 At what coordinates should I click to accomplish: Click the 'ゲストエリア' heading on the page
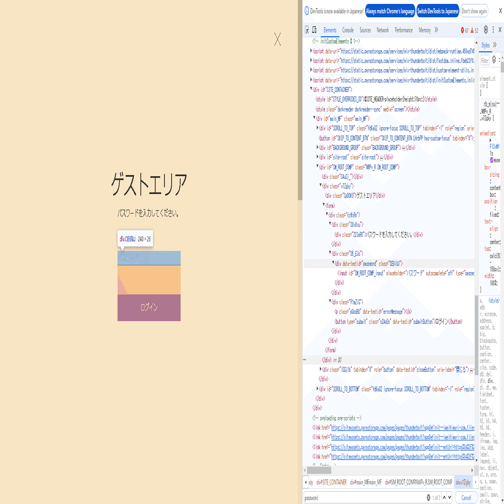149,185
